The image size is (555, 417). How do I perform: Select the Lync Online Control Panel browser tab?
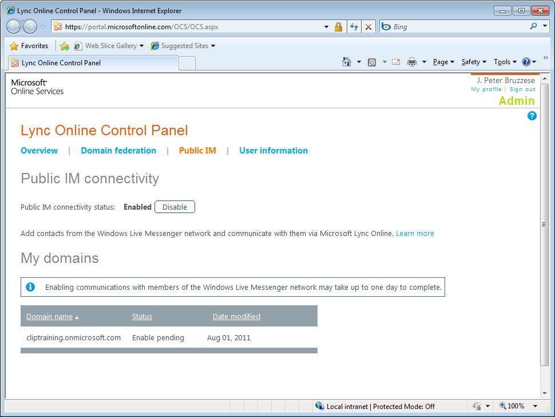tap(93, 63)
